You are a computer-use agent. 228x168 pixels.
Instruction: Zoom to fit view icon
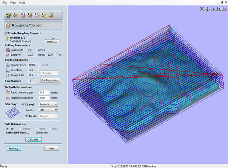[x=202, y=9]
